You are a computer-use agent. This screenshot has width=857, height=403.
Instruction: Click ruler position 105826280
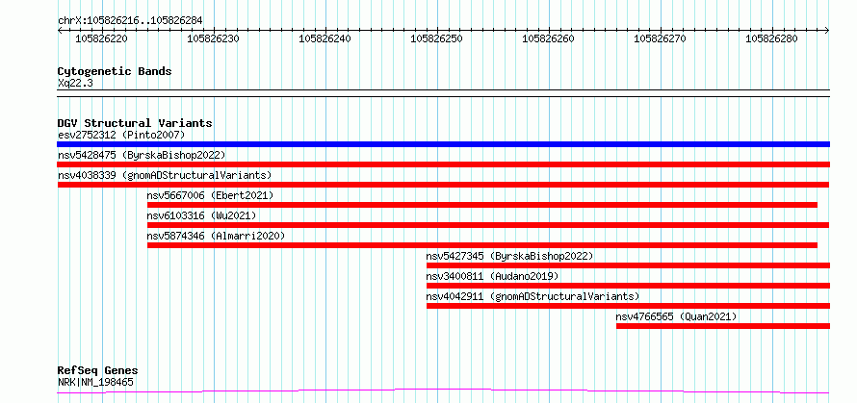(x=772, y=38)
